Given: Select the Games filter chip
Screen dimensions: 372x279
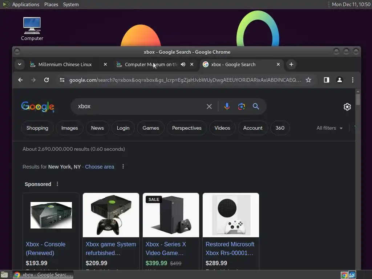Looking at the screenshot, I should [x=151, y=128].
